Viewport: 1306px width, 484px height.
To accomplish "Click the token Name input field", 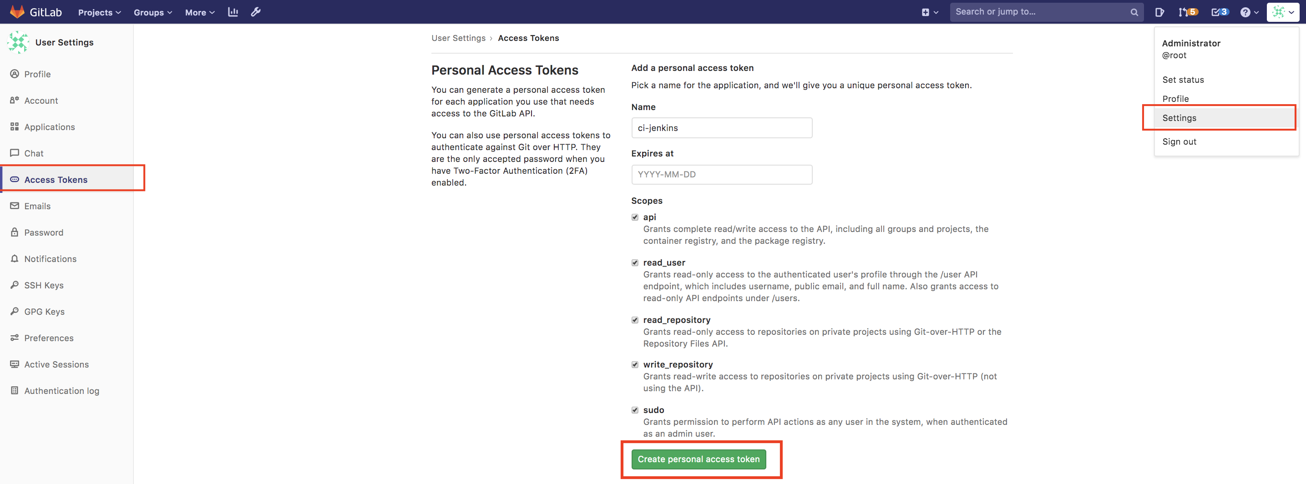I will [721, 128].
